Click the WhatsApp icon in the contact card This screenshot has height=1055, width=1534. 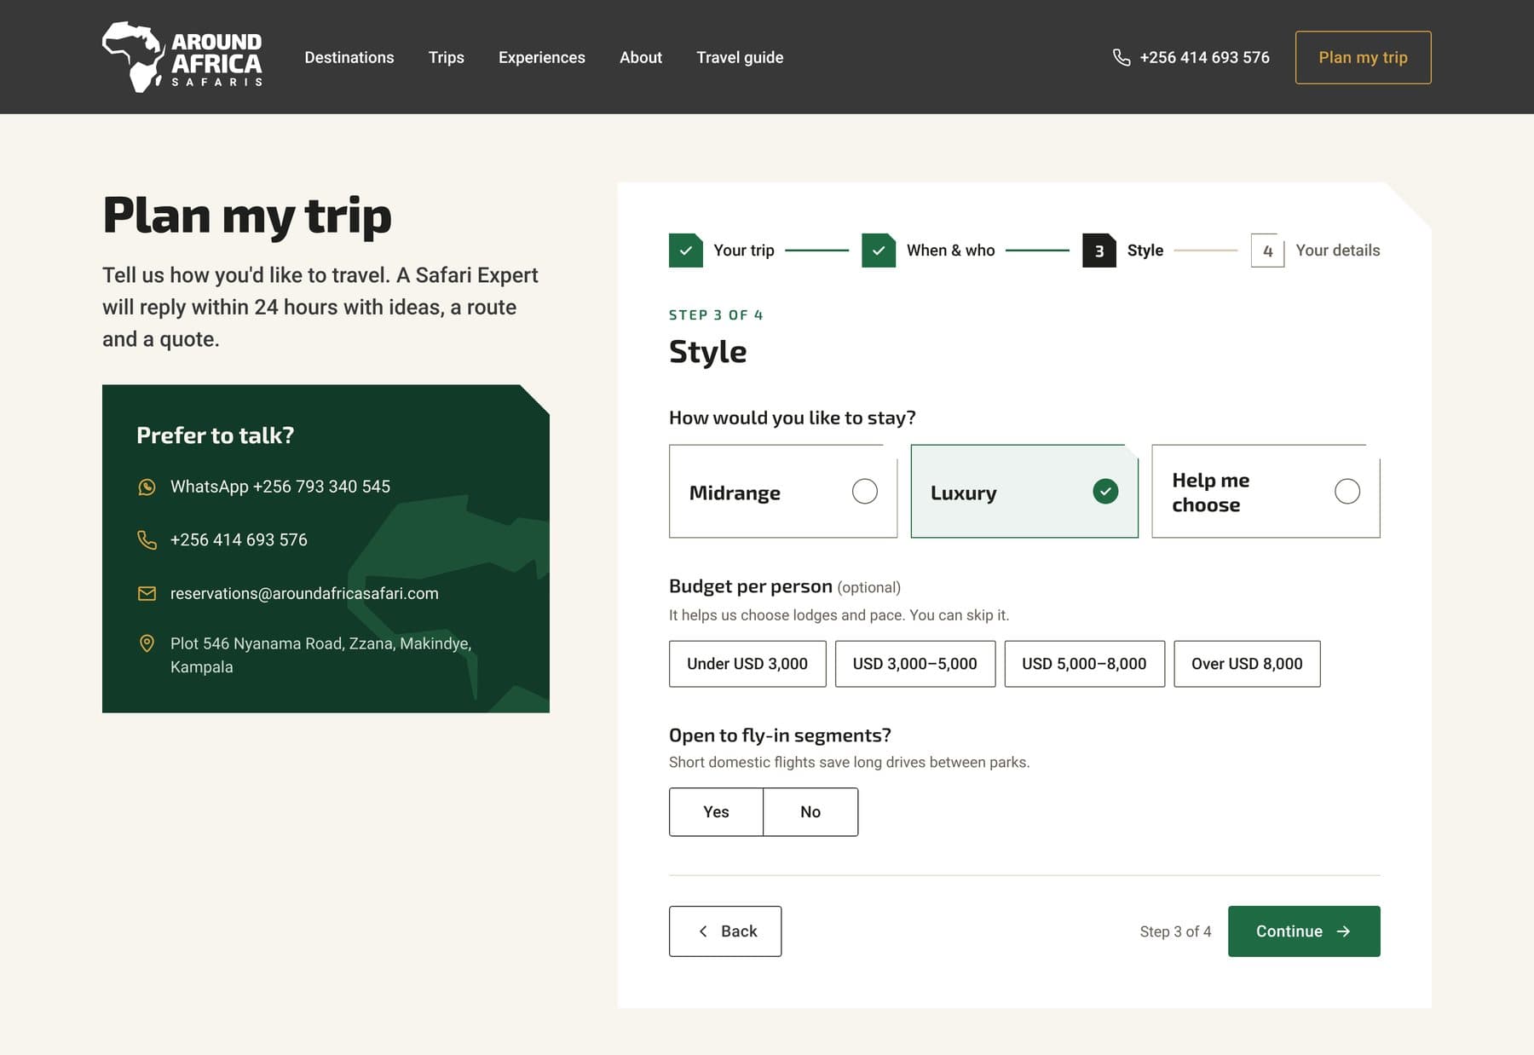pos(147,487)
